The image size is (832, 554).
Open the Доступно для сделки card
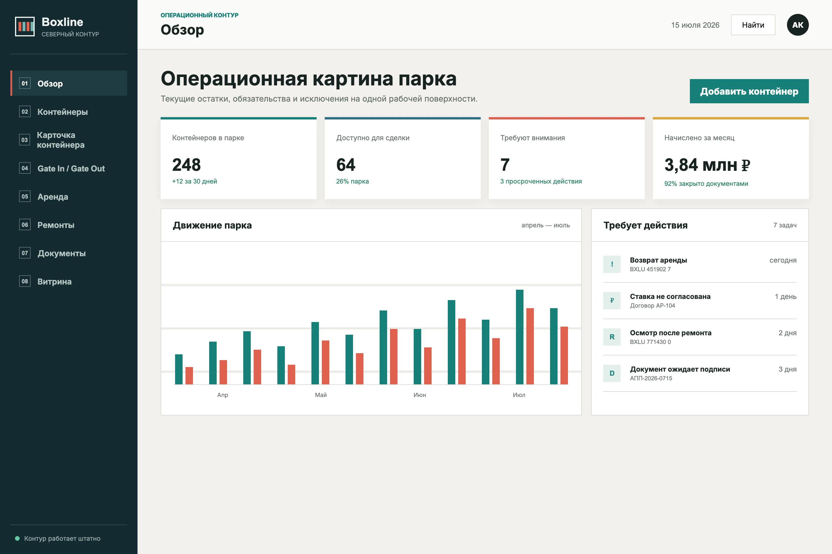coord(402,158)
